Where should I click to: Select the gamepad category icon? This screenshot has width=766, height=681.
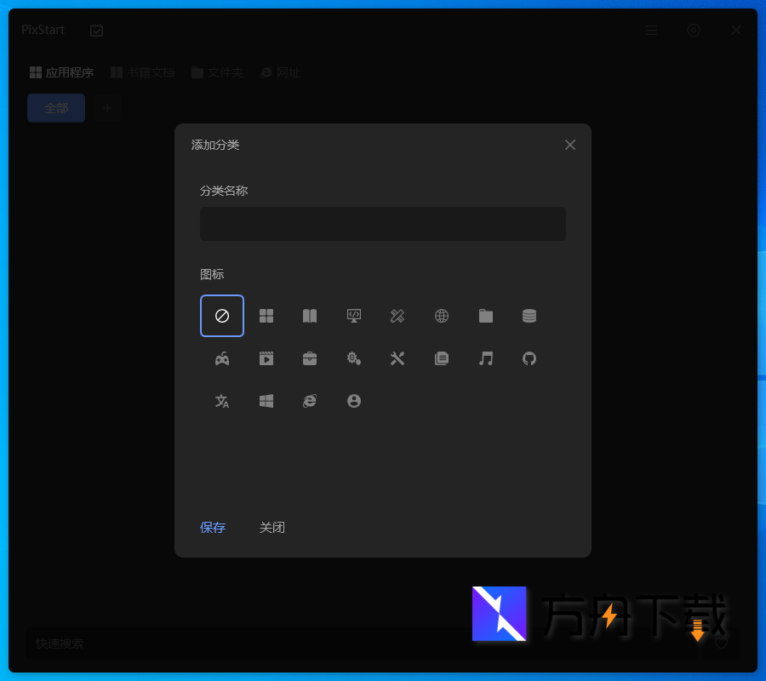pyautogui.click(x=222, y=358)
